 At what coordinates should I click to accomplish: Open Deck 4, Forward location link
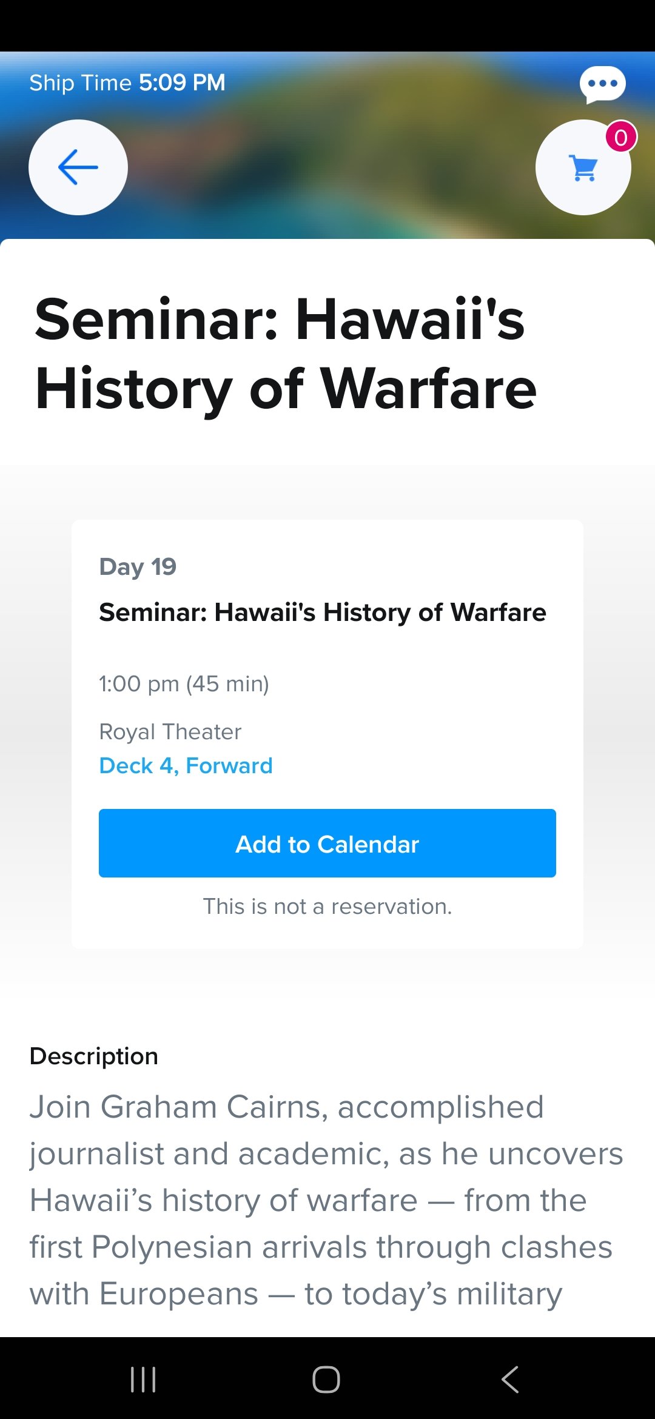pyautogui.click(x=186, y=765)
